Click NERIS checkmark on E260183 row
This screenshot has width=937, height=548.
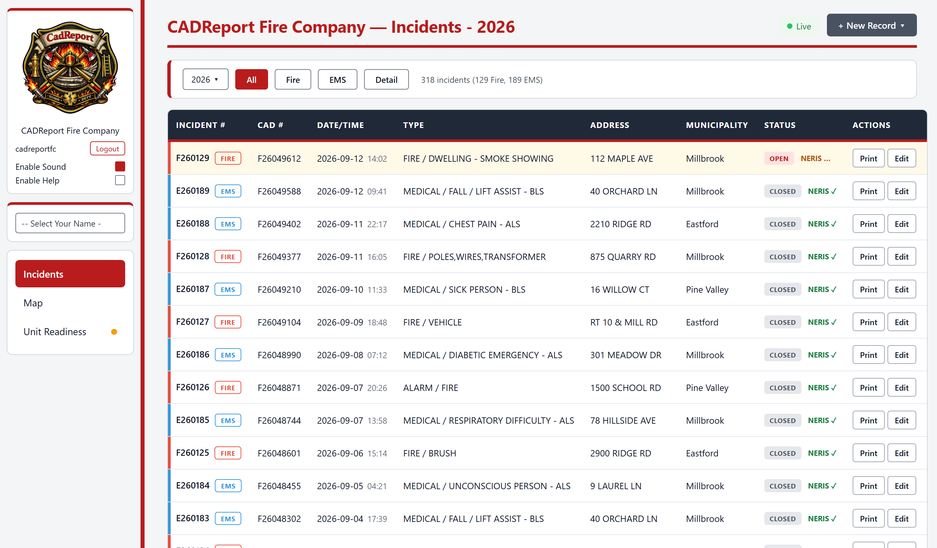click(822, 519)
